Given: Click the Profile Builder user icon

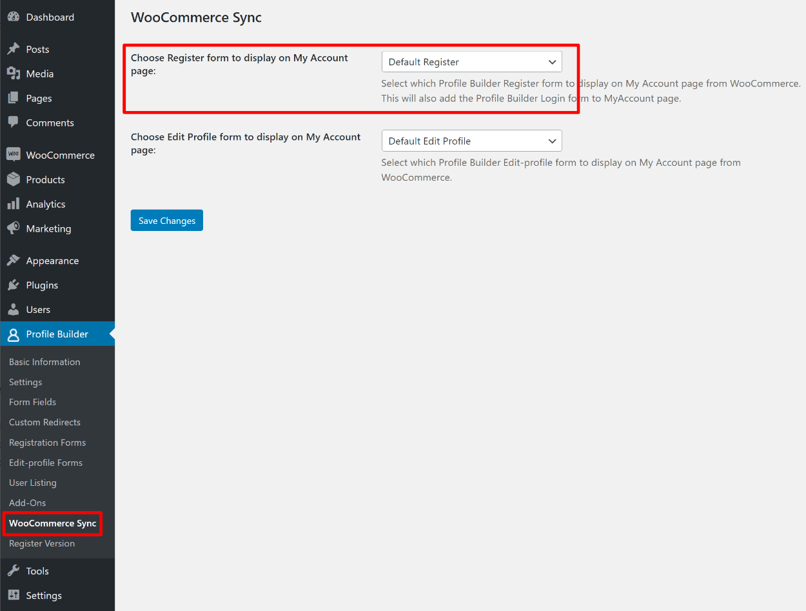Looking at the screenshot, I should coord(13,334).
